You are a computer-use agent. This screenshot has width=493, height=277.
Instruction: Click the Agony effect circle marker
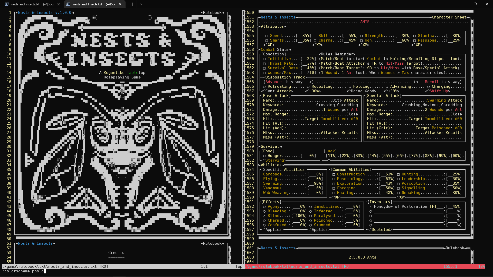click(264, 207)
